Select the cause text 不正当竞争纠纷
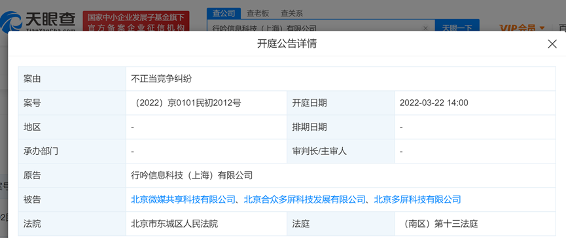Viewport: 566px width, 238px height. (x=162, y=78)
